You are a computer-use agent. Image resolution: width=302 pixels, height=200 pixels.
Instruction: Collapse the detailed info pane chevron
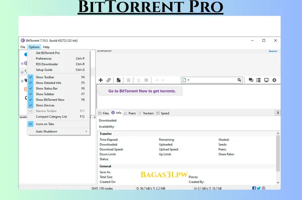tap(278, 113)
